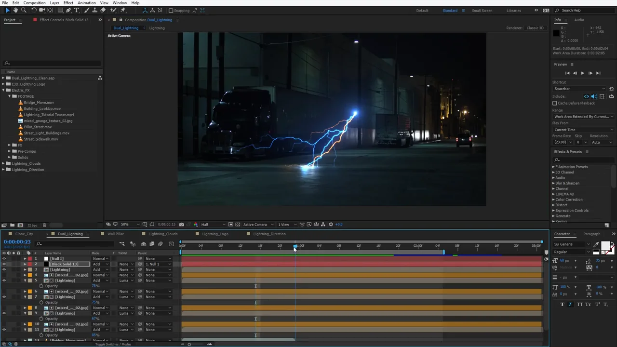The height and width of the screenshot is (347, 617).
Task: Click Toggle Switches / Modes button
Action: pos(113,344)
